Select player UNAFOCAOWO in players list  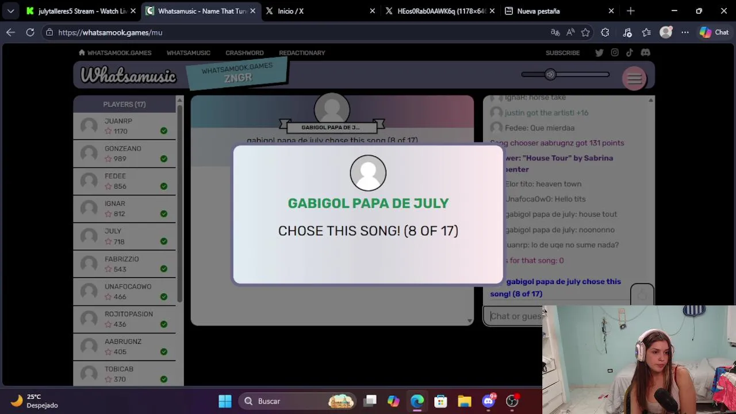click(124, 292)
